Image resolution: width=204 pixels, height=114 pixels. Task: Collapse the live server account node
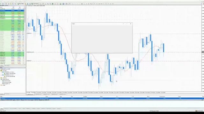[1, 75]
